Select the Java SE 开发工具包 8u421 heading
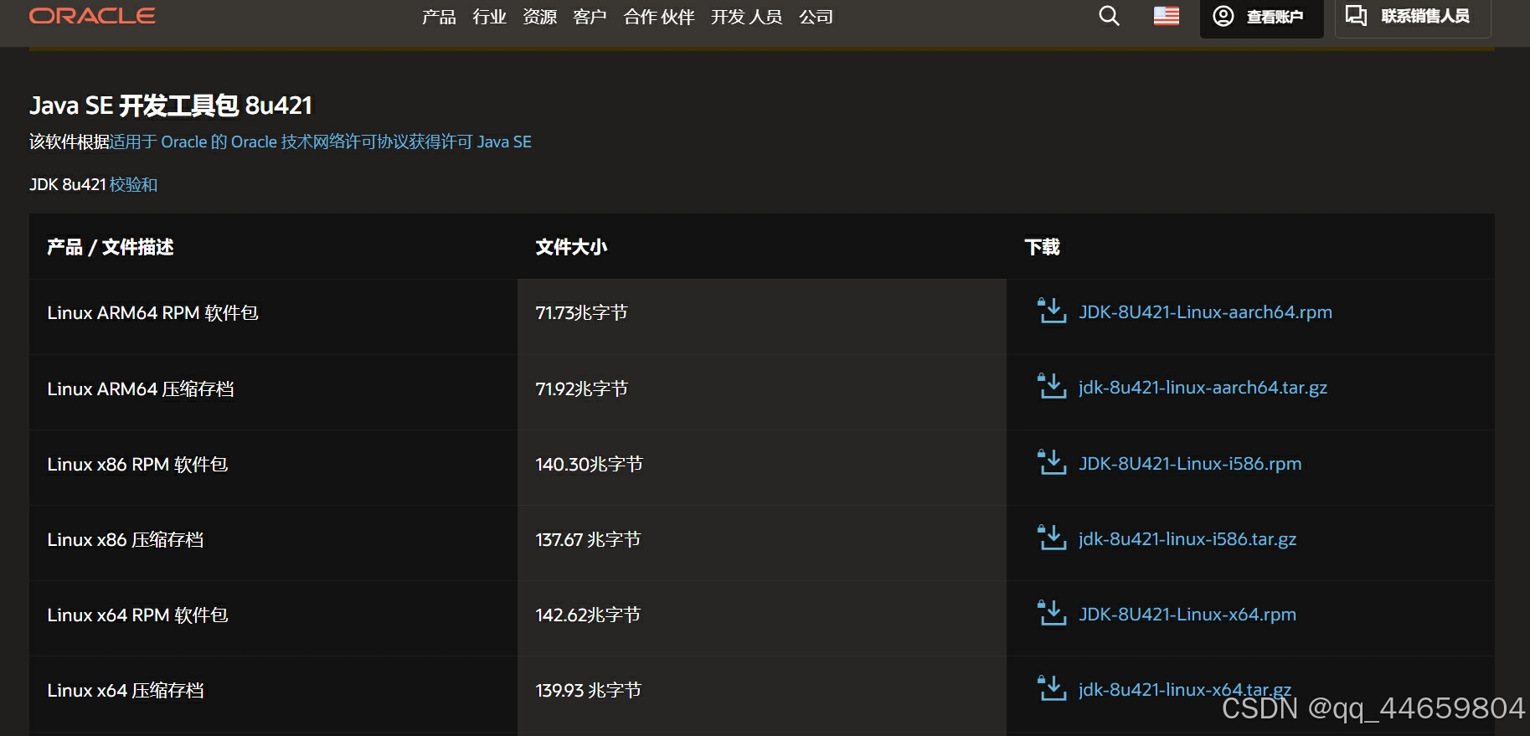This screenshot has width=1530, height=736. point(171,106)
